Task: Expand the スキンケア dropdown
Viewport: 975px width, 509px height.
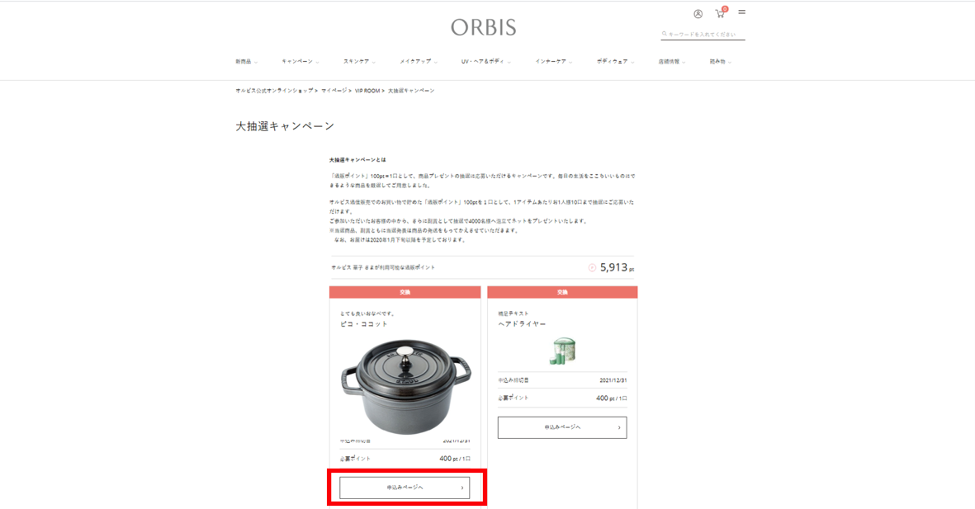Action: pyautogui.click(x=359, y=62)
